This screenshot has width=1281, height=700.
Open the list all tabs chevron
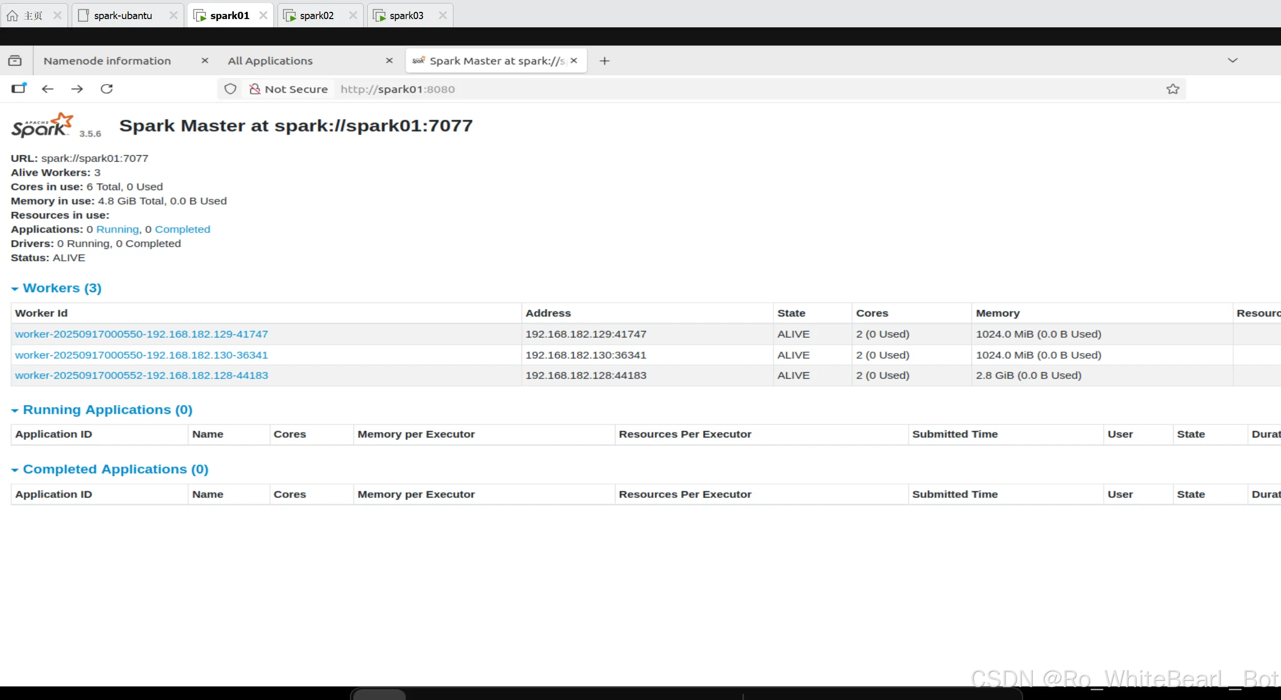click(x=1232, y=60)
